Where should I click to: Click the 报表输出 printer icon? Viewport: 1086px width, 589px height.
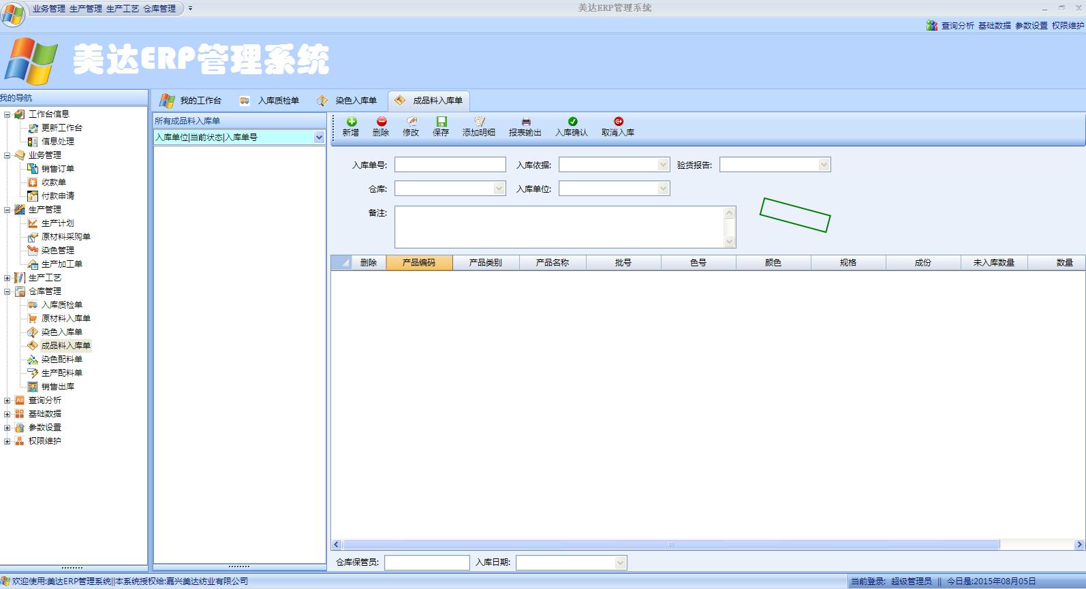click(525, 122)
